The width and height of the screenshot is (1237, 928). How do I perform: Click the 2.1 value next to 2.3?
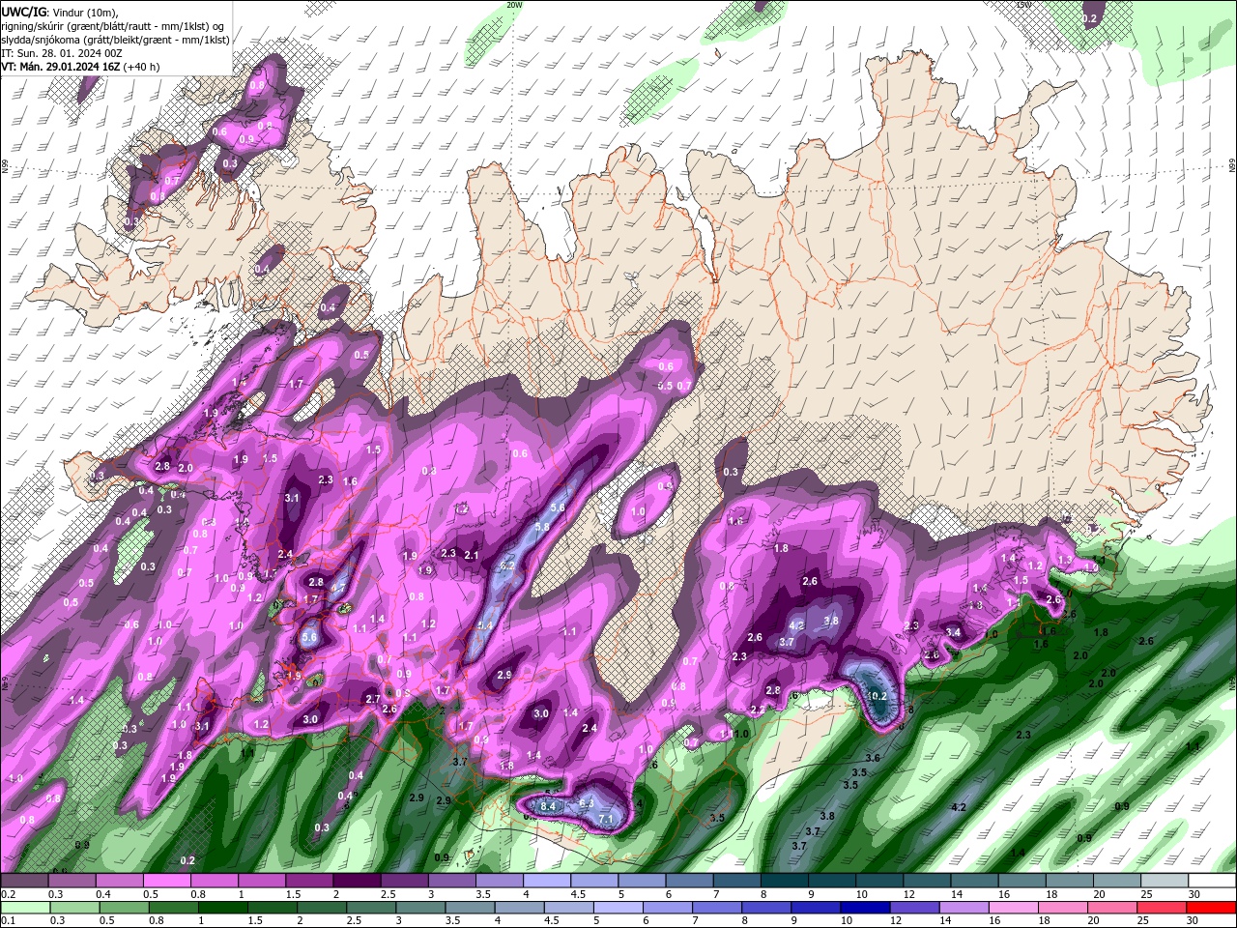pyautogui.click(x=472, y=555)
